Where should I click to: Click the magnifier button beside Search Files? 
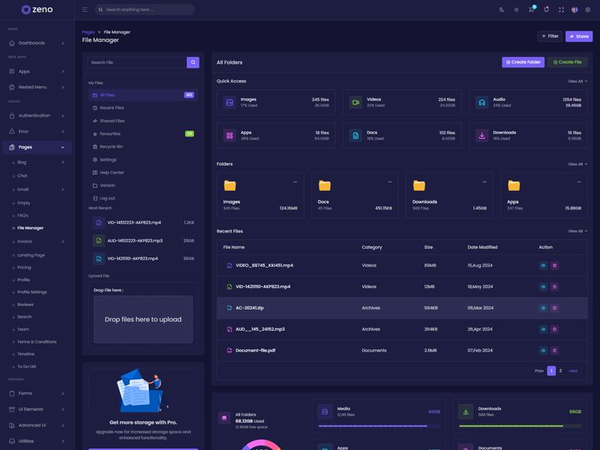tap(193, 62)
